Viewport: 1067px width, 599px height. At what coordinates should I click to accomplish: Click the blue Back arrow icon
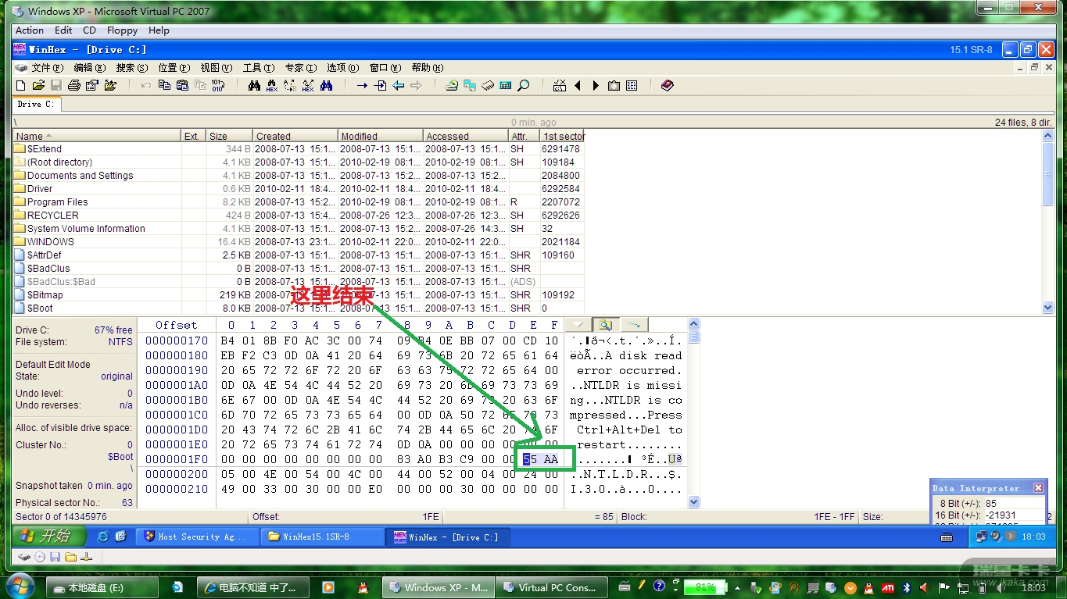click(399, 85)
